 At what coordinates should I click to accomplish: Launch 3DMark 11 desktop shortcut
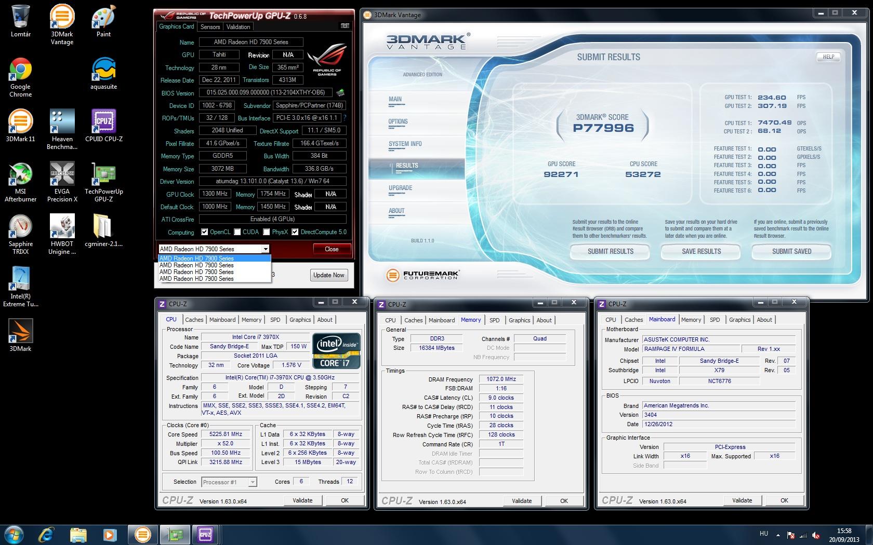click(x=21, y=126)
